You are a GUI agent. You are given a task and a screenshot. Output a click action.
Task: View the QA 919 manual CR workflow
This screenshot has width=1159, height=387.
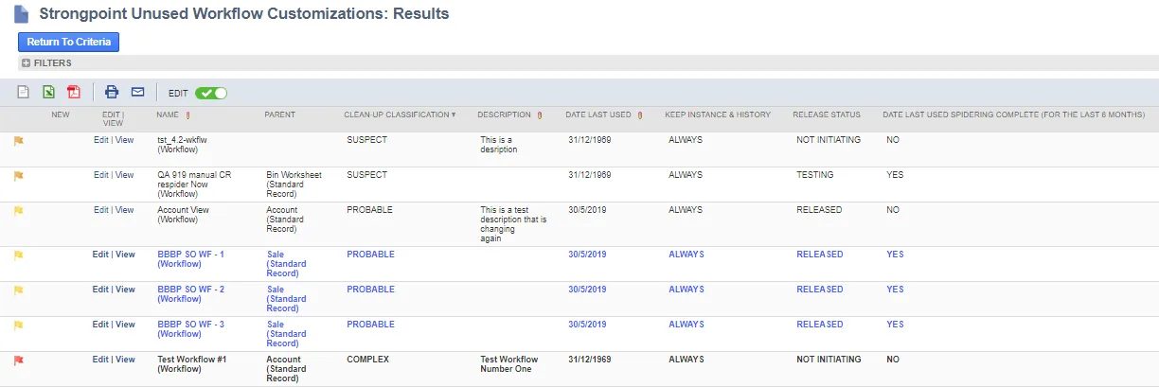124,175
